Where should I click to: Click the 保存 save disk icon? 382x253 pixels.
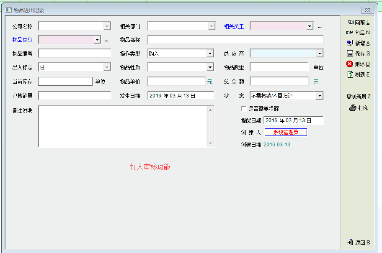click(350, 54)
